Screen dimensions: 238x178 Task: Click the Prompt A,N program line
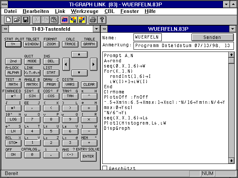point(119,56)
